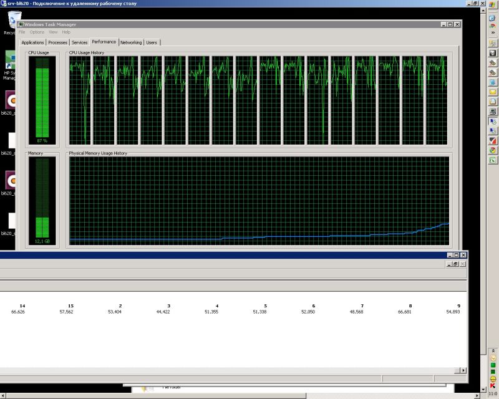Image resolution: width=499 pixels, height=399 pixels.
Task: Click the green status indicator in the system tray
Action: point(493,365)
